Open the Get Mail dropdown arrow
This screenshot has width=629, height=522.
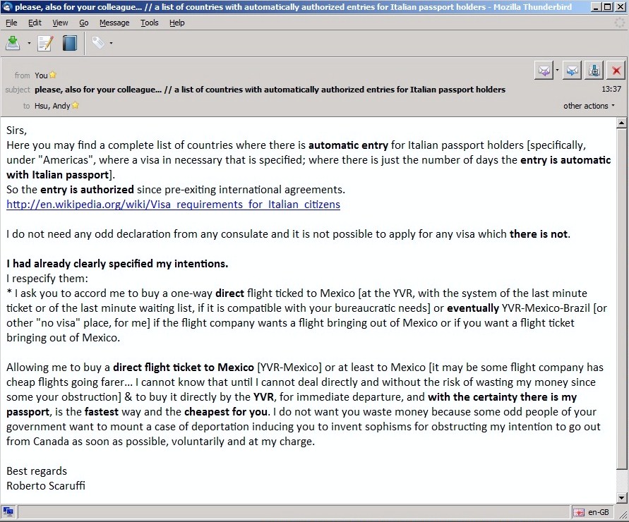(x=29, y=43)
